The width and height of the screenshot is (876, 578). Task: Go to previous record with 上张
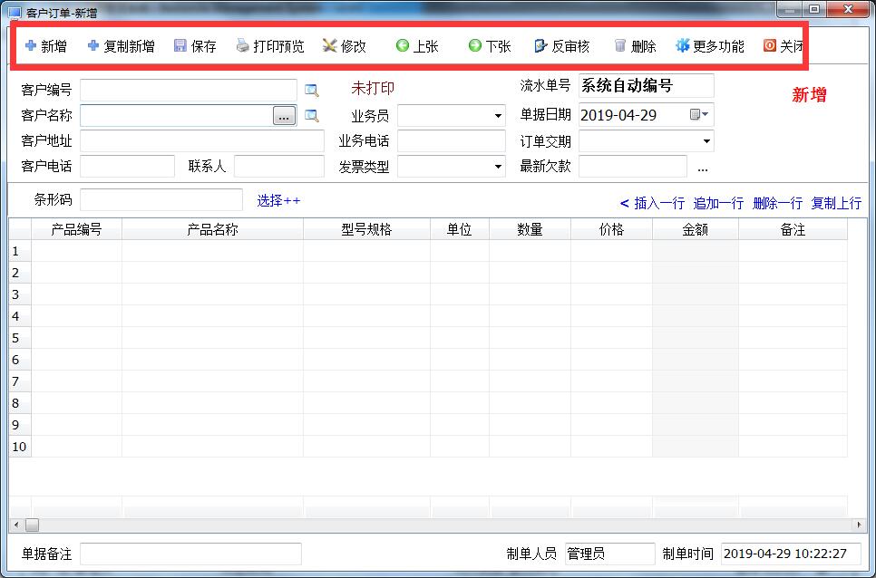point(417,46)
